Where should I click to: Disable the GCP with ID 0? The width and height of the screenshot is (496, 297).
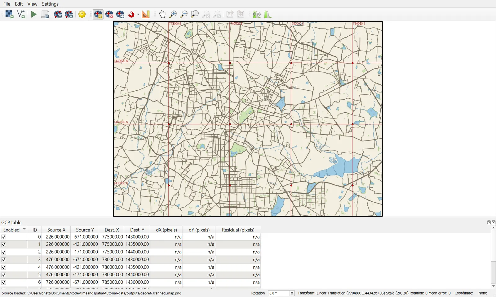click(x=4, y=237)
